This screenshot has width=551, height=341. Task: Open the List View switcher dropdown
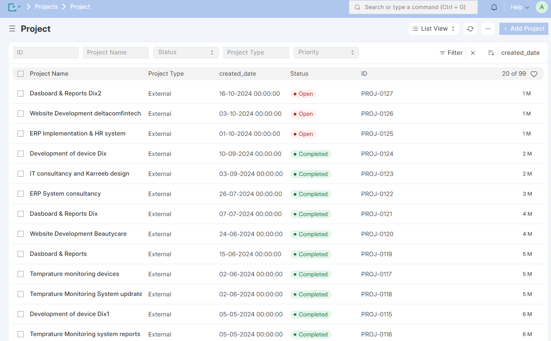(433, 29)
